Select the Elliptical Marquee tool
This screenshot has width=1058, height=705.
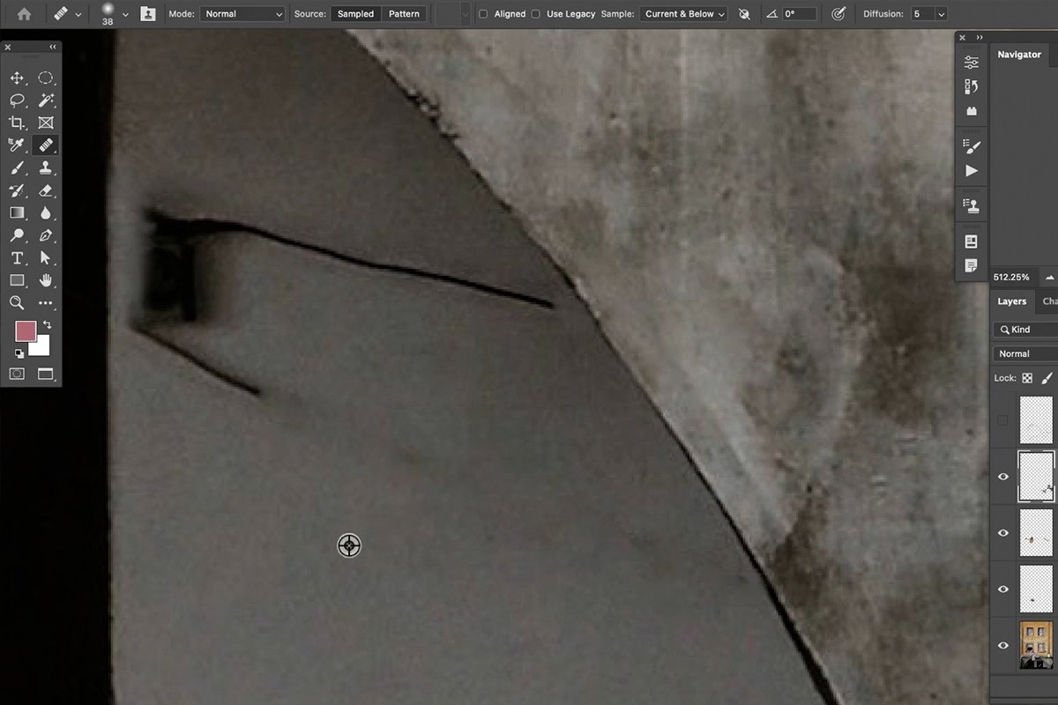tap(46, 78)
